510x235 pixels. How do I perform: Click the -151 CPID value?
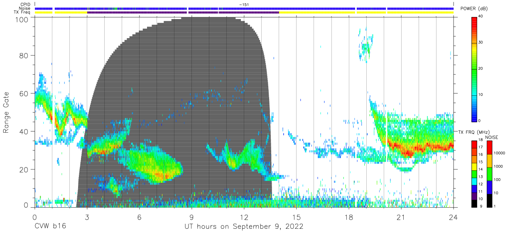pyautogui.click(x=244, y=4)
